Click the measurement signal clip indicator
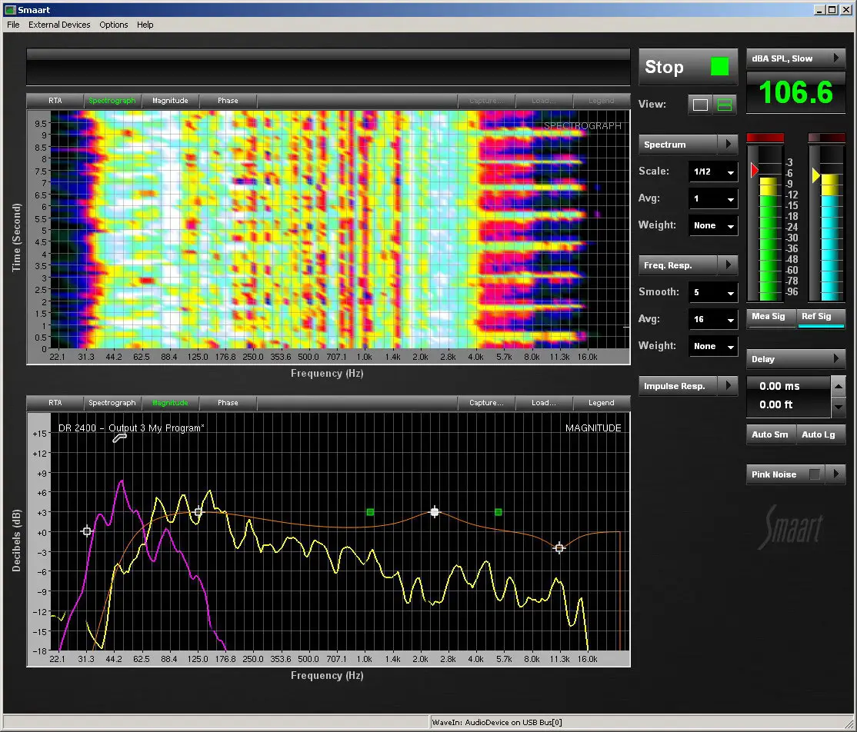 tap(765, 138)
